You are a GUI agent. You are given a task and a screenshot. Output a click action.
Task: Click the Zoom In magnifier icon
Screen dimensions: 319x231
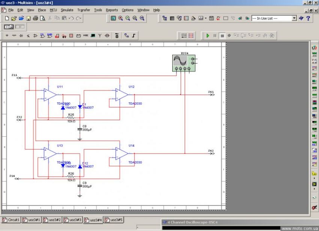coord(120,18)
